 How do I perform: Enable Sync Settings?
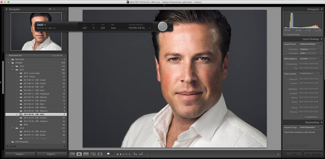[x=313, y=154]
